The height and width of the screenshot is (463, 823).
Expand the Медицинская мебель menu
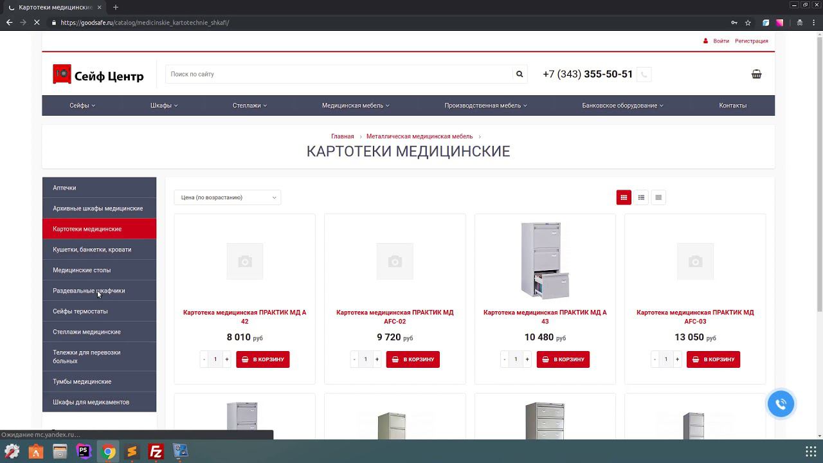coord(356,105)
